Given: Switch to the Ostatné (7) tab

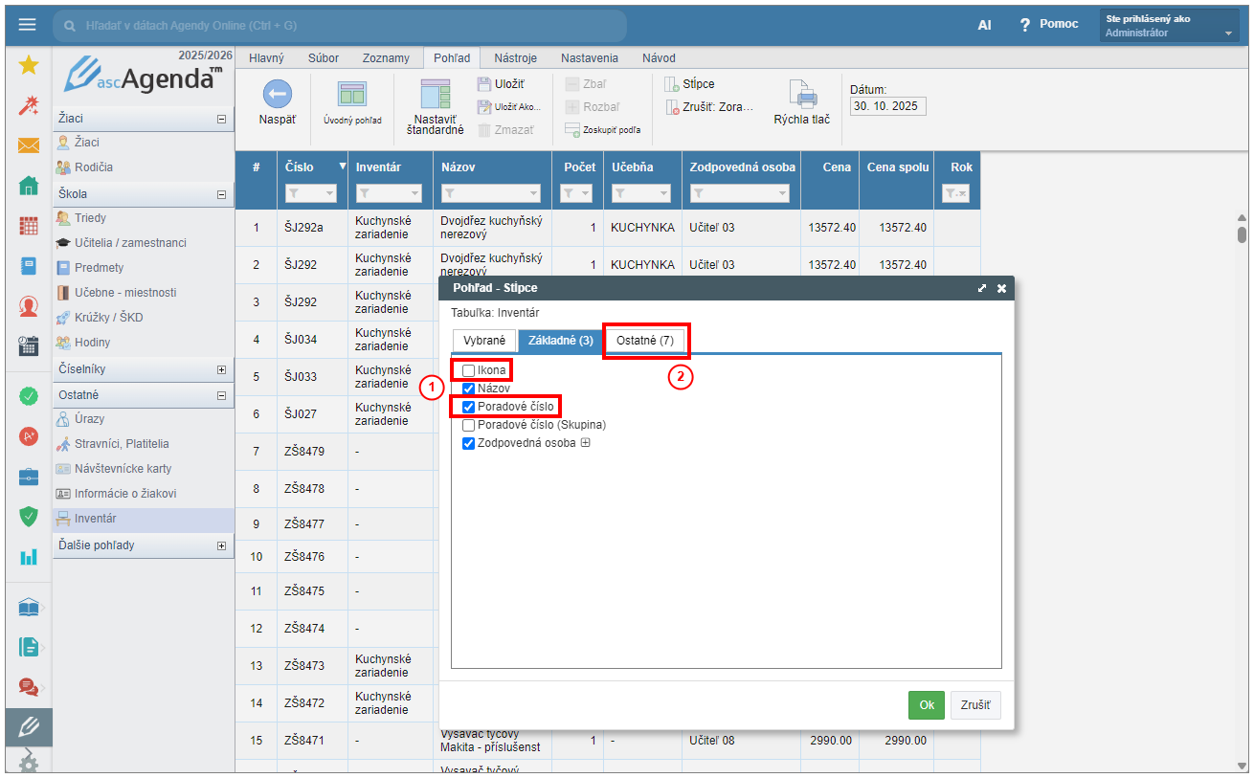Looking at the screenshot, I should [644, 341].
